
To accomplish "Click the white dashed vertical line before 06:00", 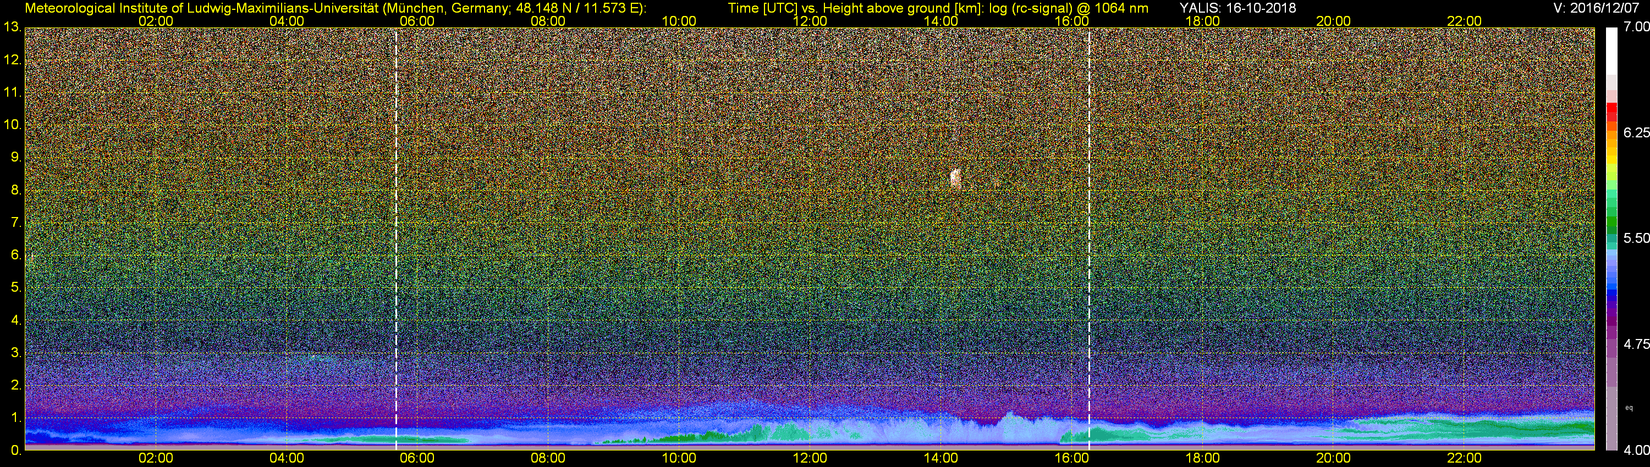I will click(396, 238).
